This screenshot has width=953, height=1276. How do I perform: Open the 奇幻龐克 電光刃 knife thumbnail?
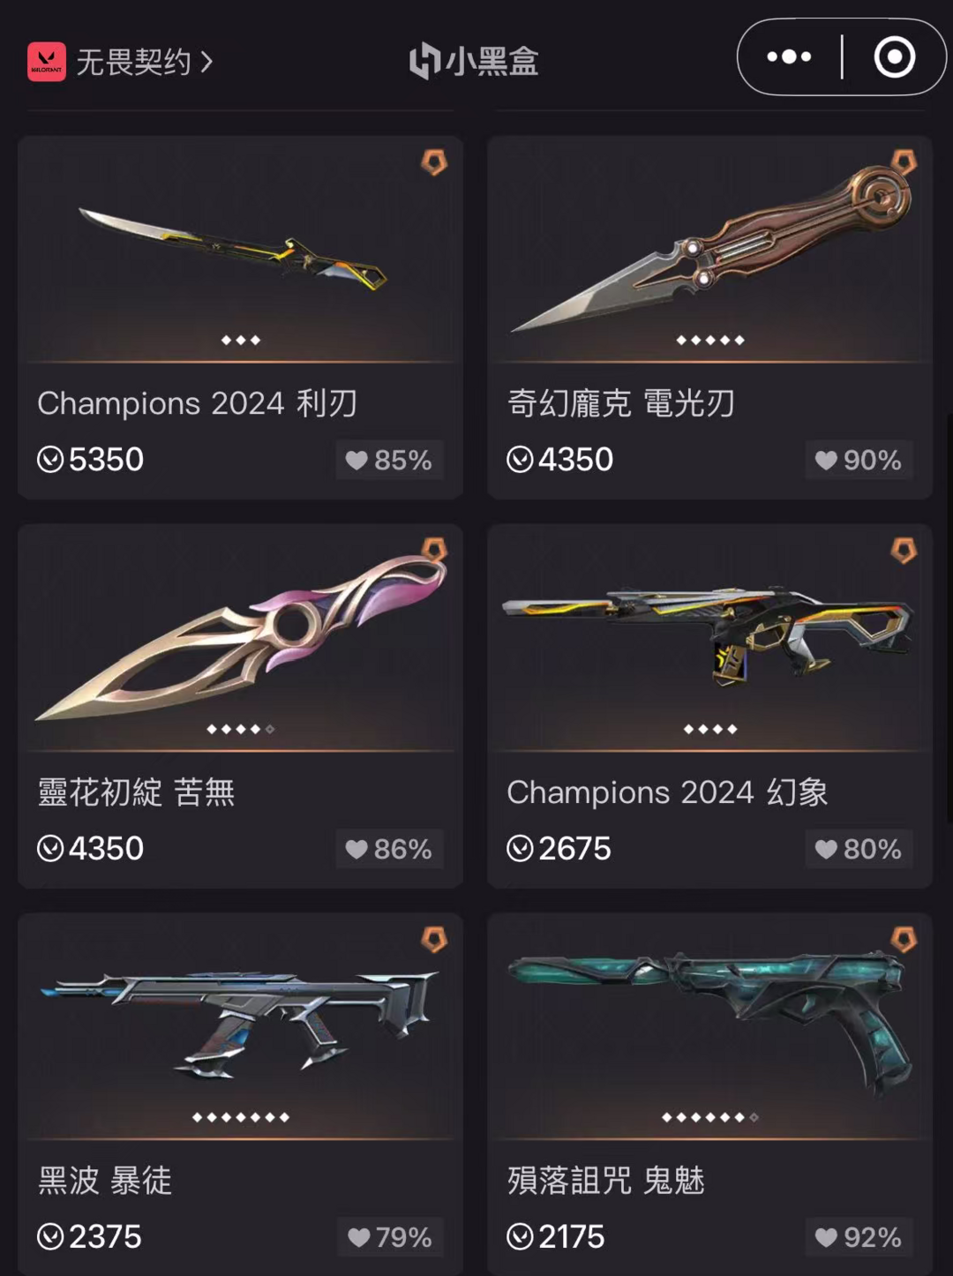coord(710,247)
